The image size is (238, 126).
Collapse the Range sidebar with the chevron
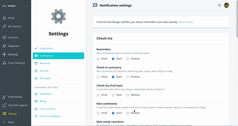27,6
